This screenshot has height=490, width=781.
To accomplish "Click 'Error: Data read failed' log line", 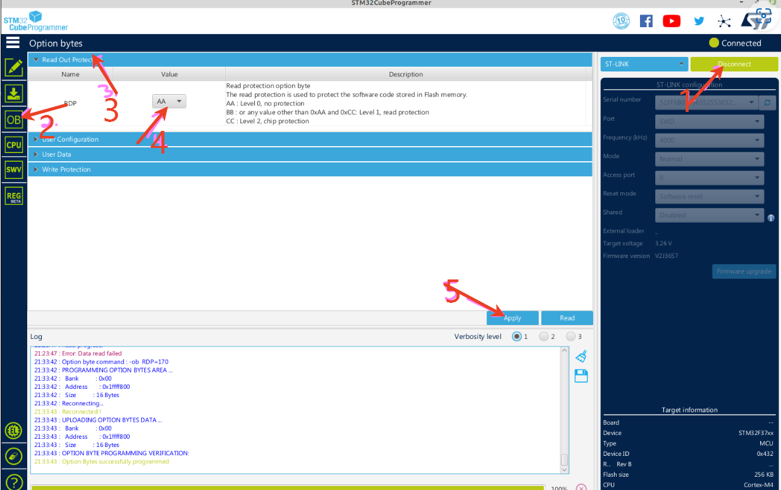I will pos(78,353).
